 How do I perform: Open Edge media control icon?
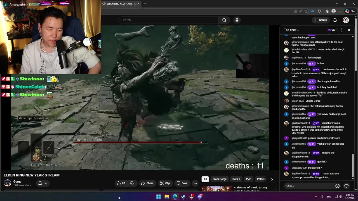pyautogui.click(x=327, y=11)
